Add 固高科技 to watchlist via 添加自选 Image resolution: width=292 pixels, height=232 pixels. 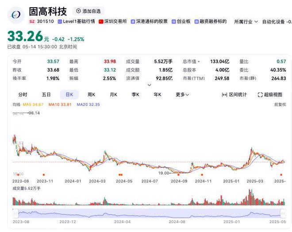pyautogui.click(x=88, y=11)
